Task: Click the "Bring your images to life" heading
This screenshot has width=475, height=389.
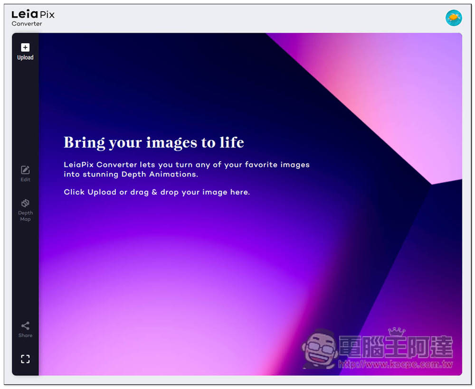Action: [x=153, y=142]
